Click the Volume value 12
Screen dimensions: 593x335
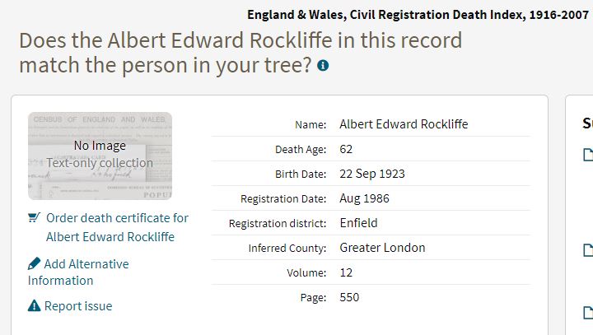[346, 272]
